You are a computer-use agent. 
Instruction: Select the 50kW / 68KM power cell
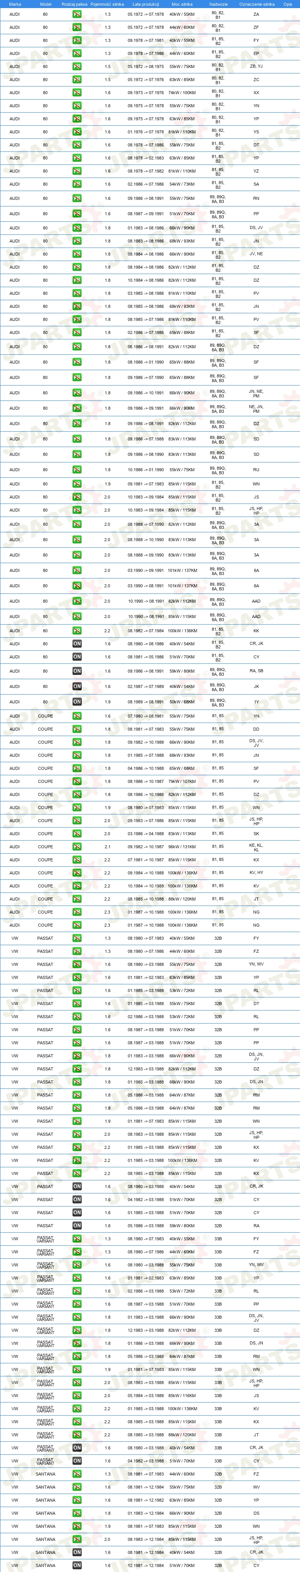(x=182, y=702)
